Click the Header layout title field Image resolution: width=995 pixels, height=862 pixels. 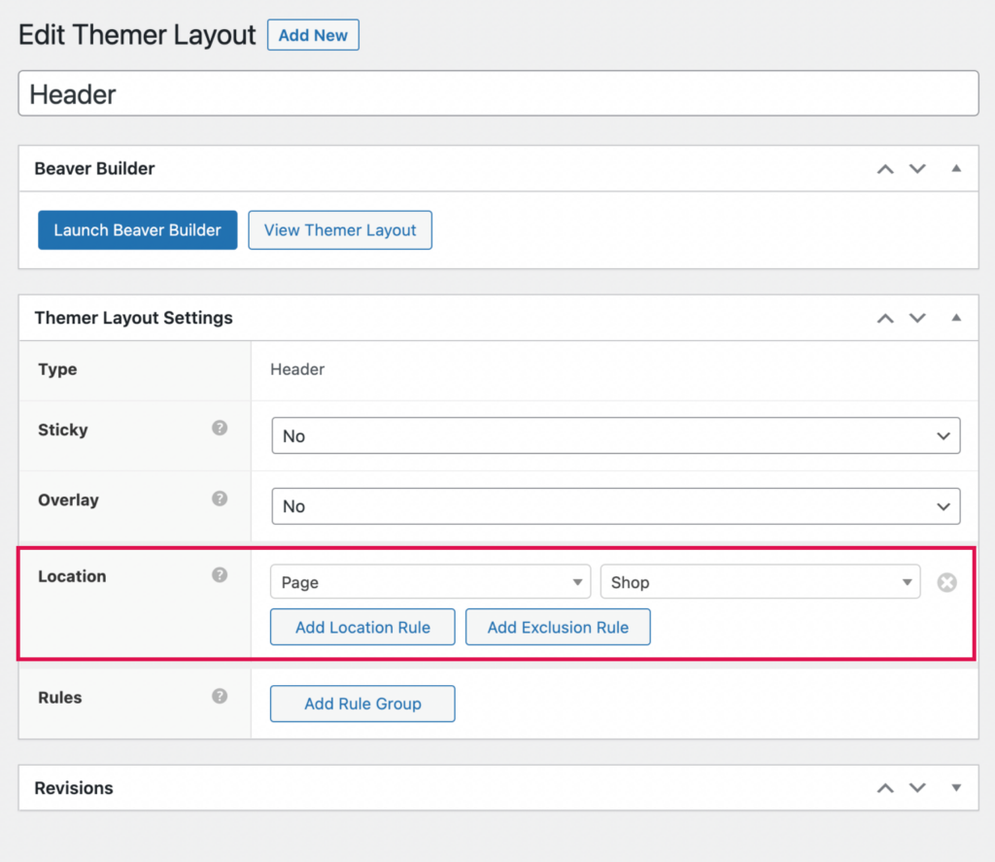pos(497,94)
